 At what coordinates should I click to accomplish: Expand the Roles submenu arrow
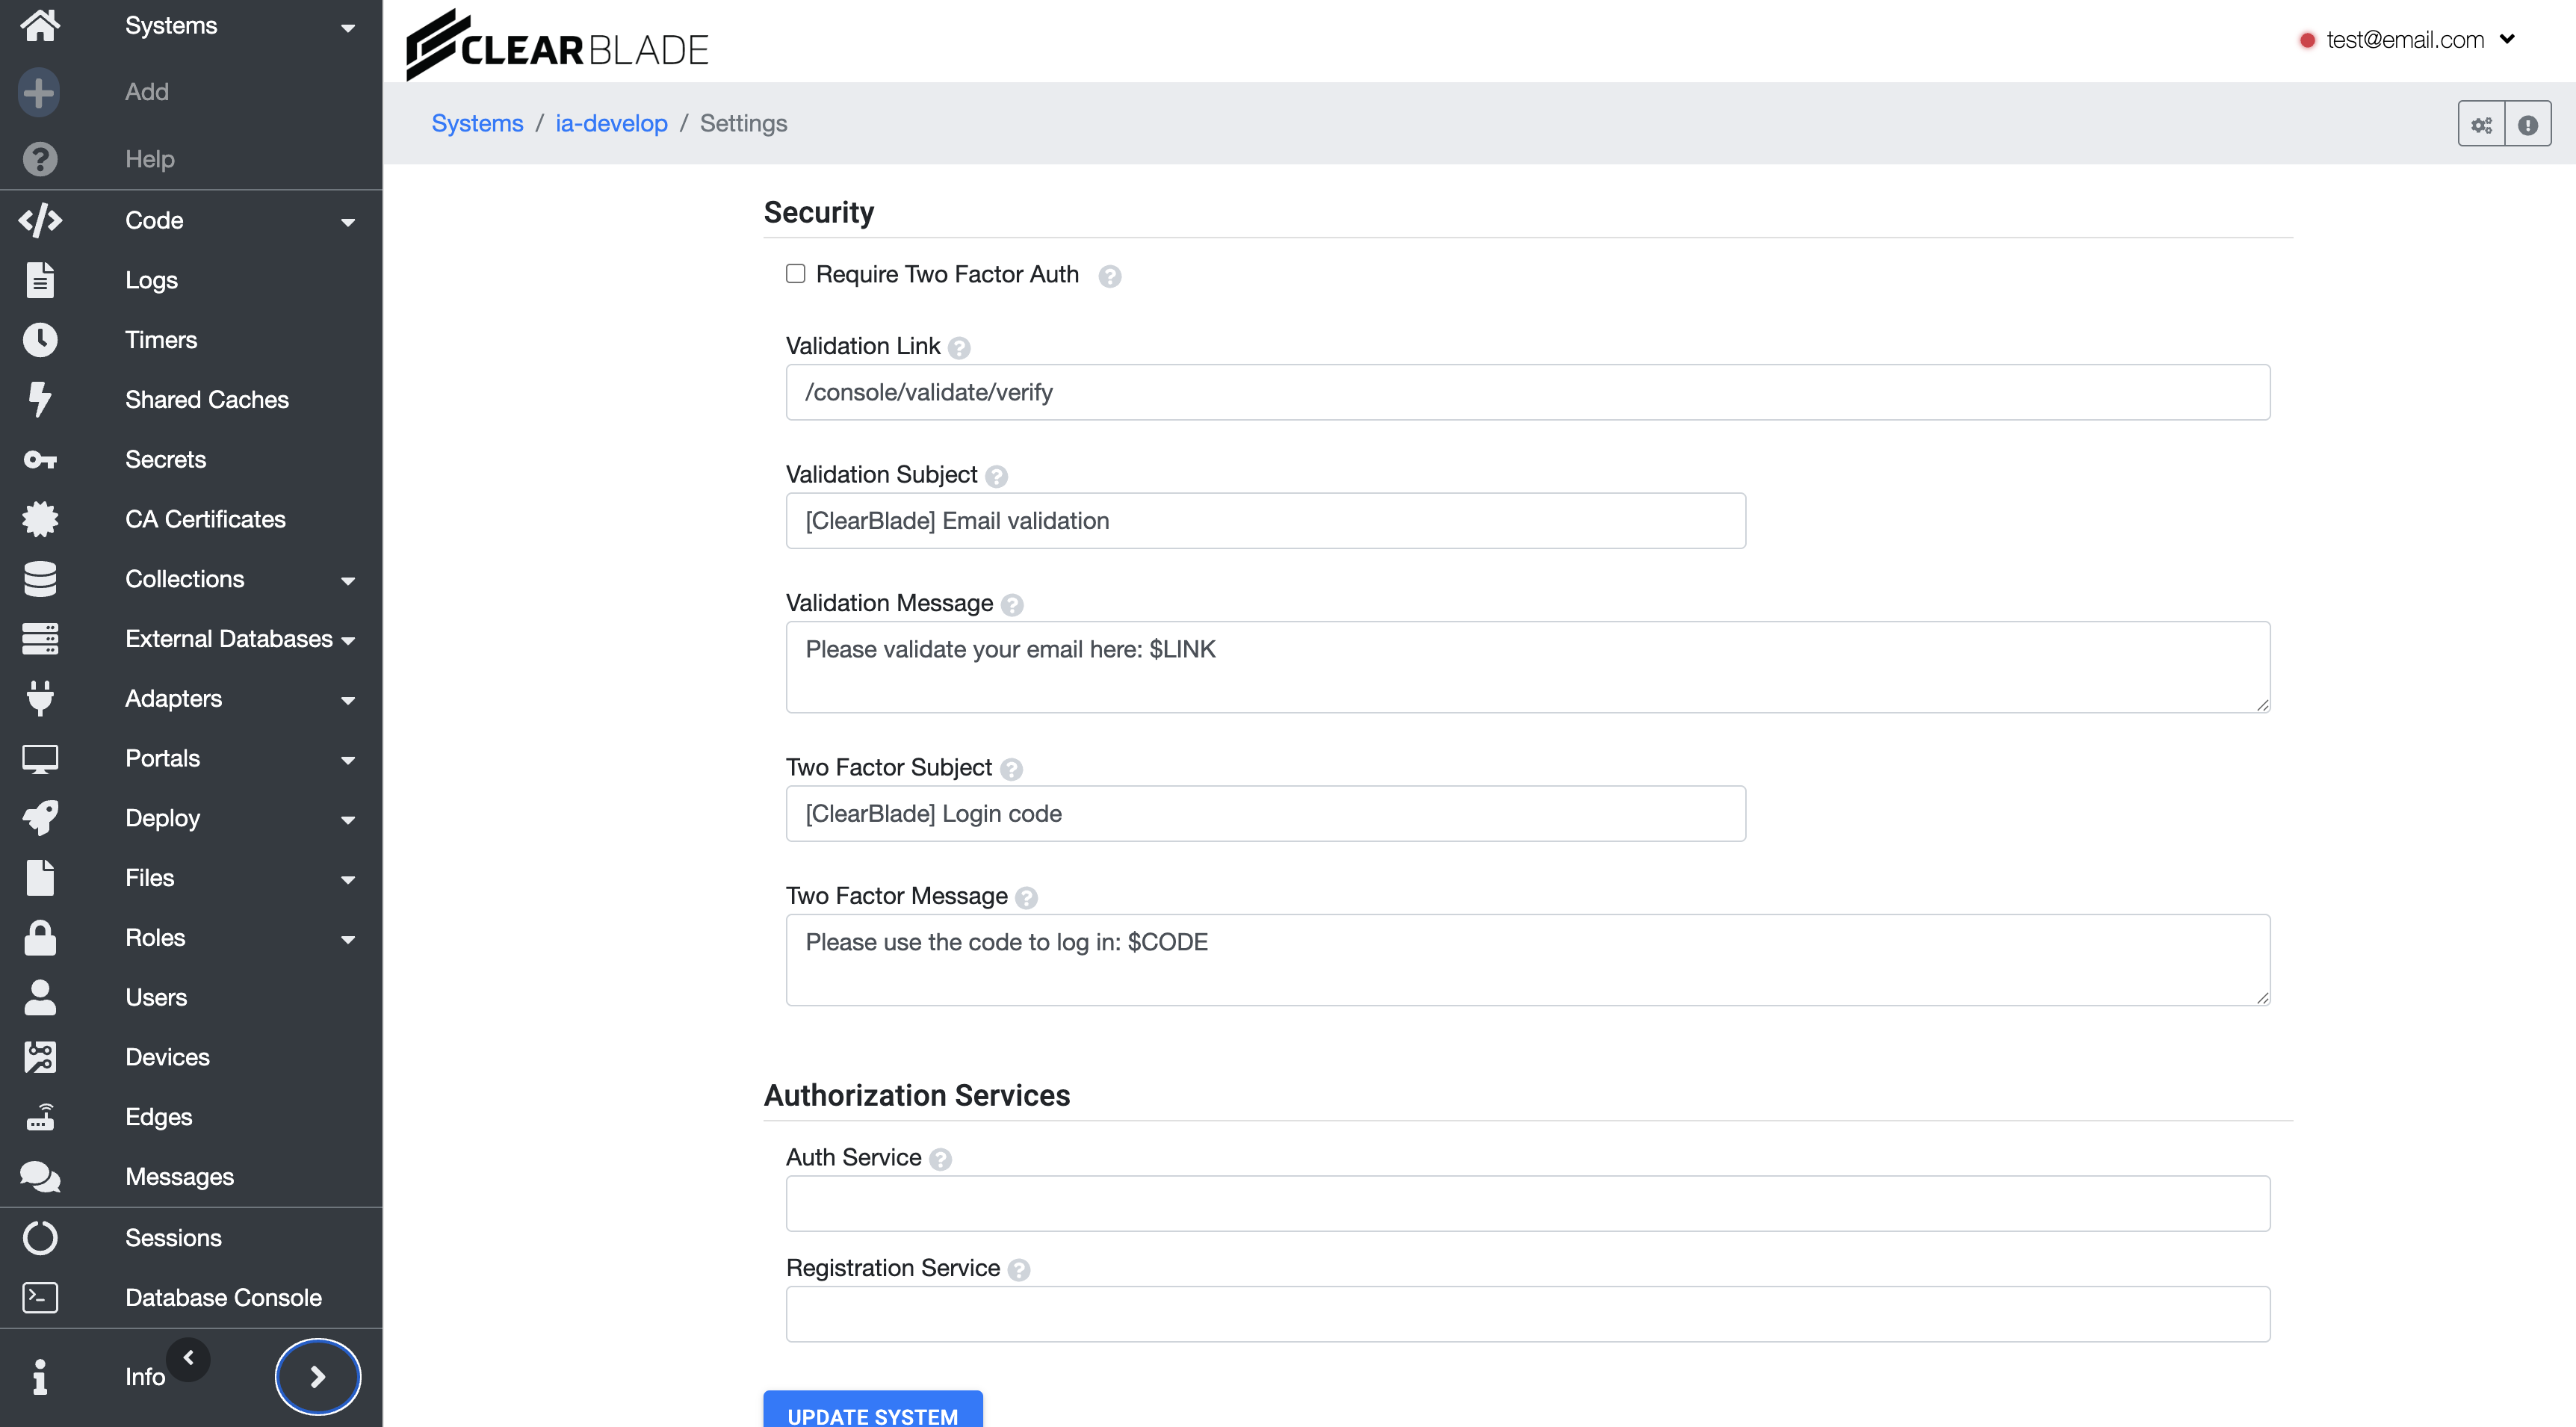point(348,940)
